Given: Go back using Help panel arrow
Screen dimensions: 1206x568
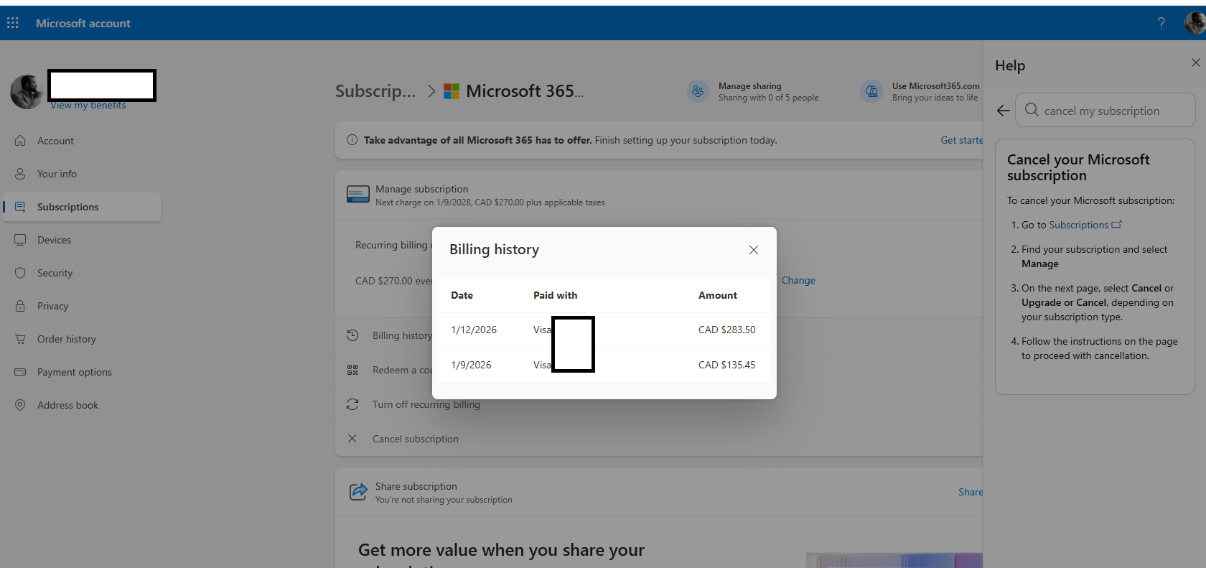Looking at the screenshot, I should [1004, 111].
